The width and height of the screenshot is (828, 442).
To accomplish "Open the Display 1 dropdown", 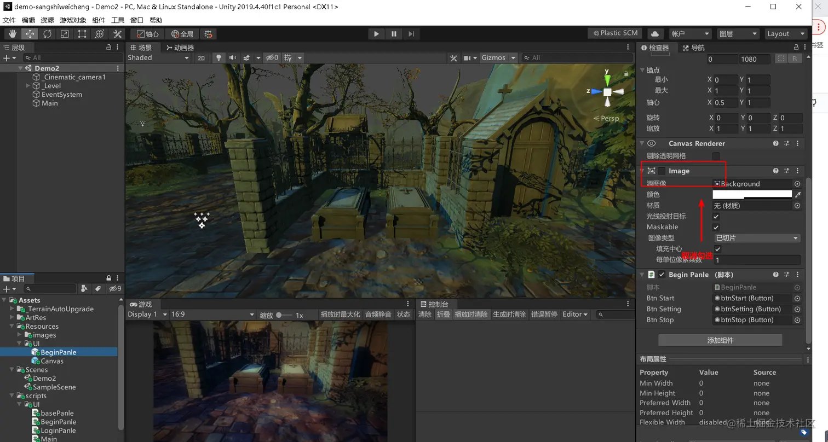I will pos(147,315).
